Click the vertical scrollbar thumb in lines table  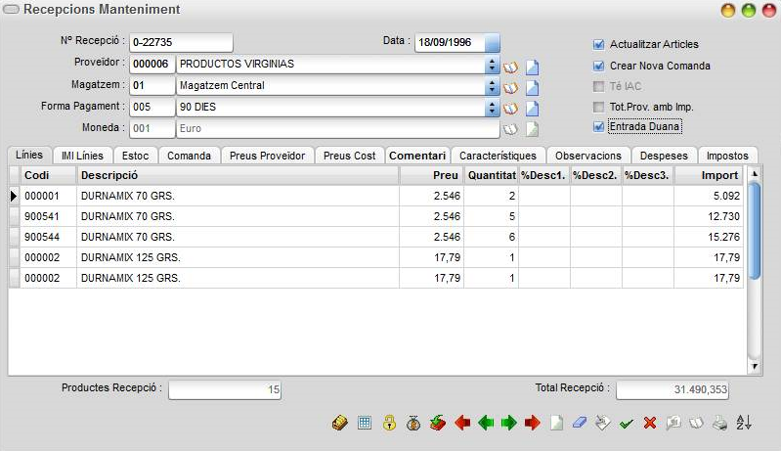pyautogui.click(x=754, y=230)
